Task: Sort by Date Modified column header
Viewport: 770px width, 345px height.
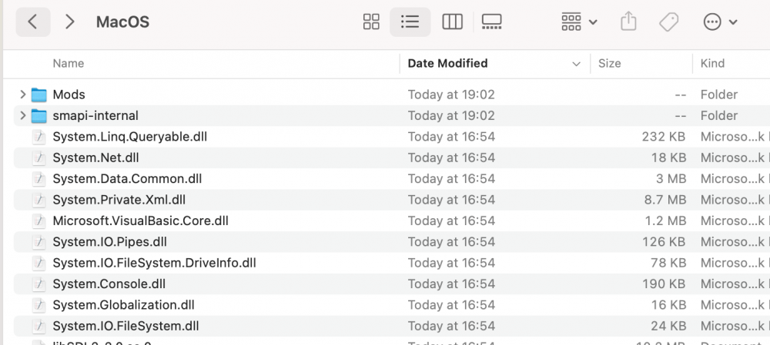Action: [x=447, y=63]
